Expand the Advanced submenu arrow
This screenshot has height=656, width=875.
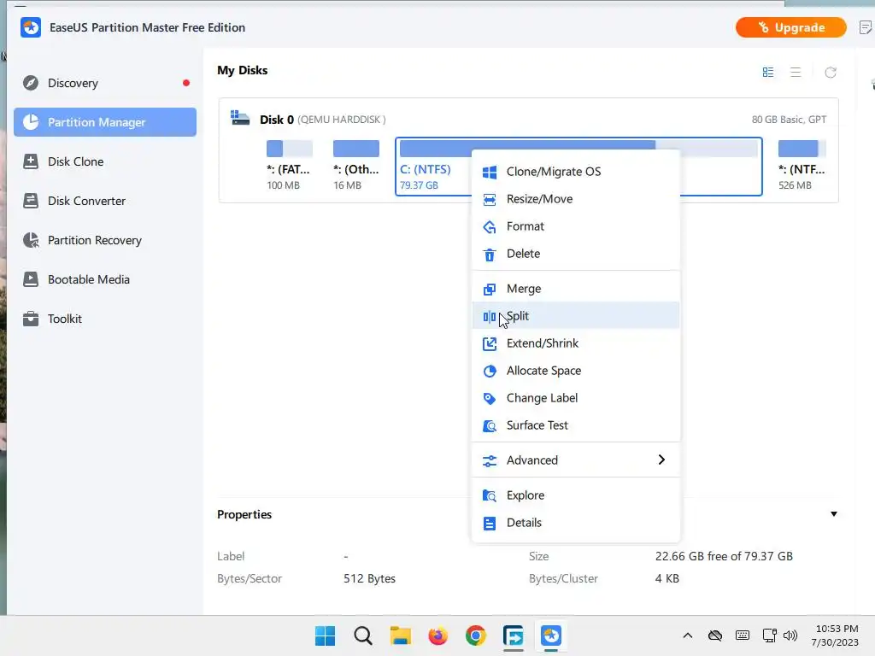coord(661,460)
